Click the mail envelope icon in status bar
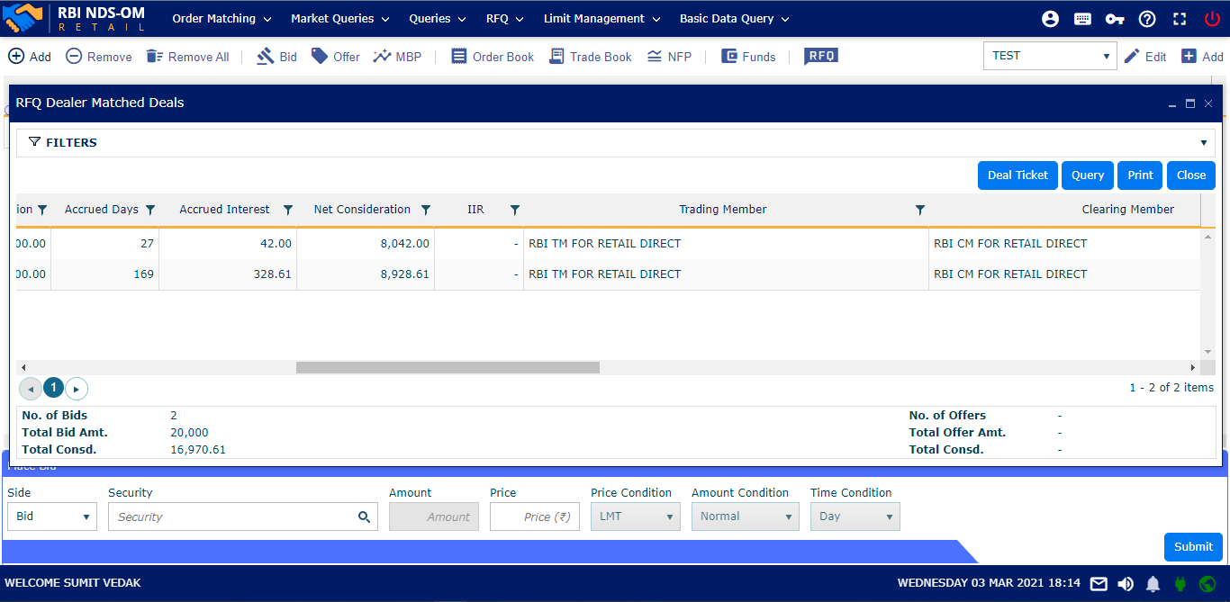 point(1099,584)
